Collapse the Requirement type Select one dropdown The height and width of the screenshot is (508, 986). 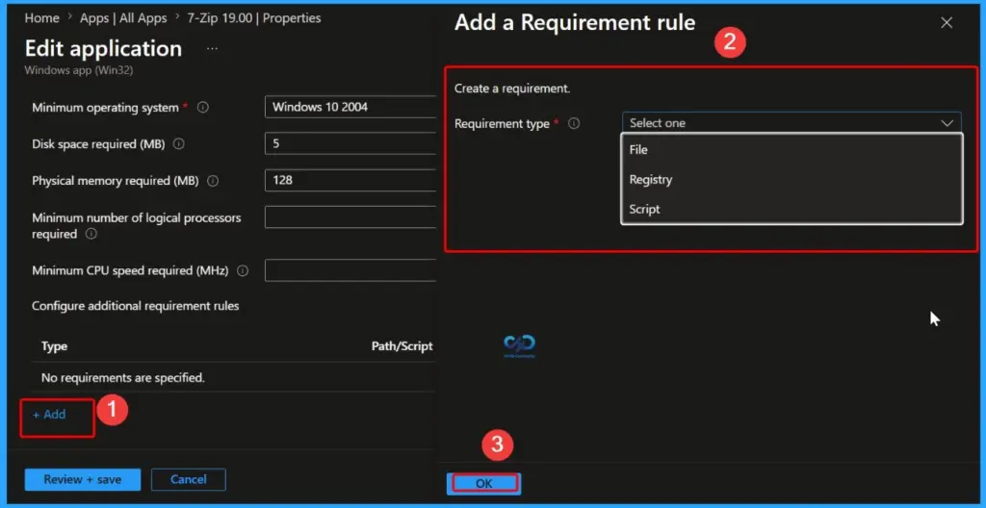[x=791, y=123]
